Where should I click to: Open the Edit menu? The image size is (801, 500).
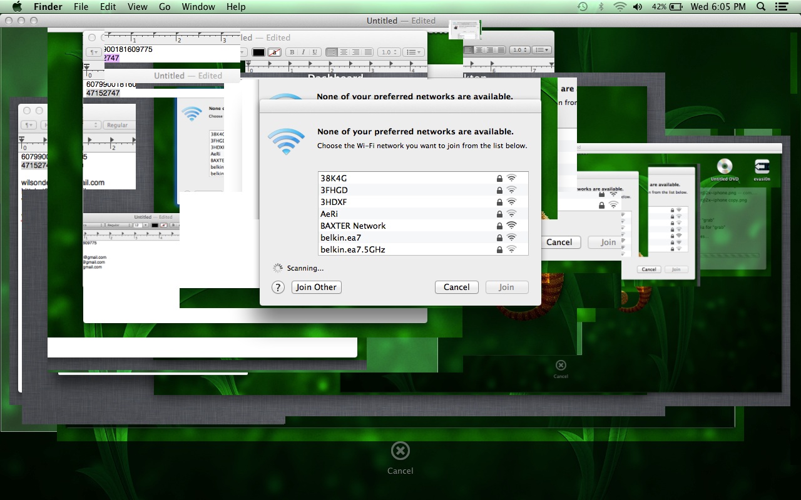tap(108, 7)
